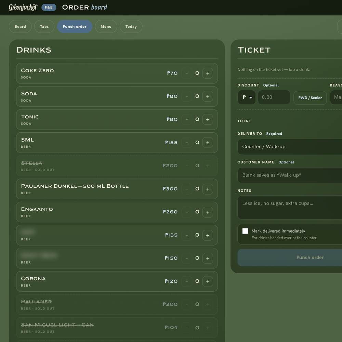The width and height of the screenshot is (342, 342).
Task: Add a Paulaner Dunkel 500 ml bottle
Action: (x=208, y=189)
